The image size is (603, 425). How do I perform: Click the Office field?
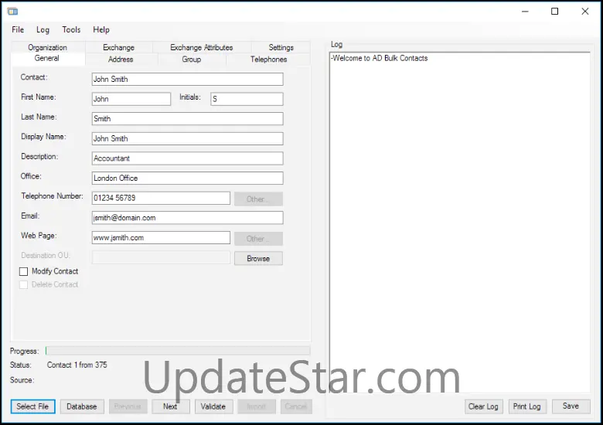[188, 178]
